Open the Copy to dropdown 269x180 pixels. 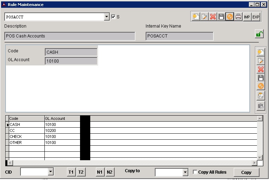185,172
